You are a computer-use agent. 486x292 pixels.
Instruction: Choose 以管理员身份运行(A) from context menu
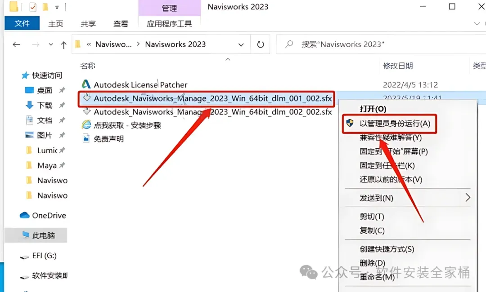pos(395,124)
